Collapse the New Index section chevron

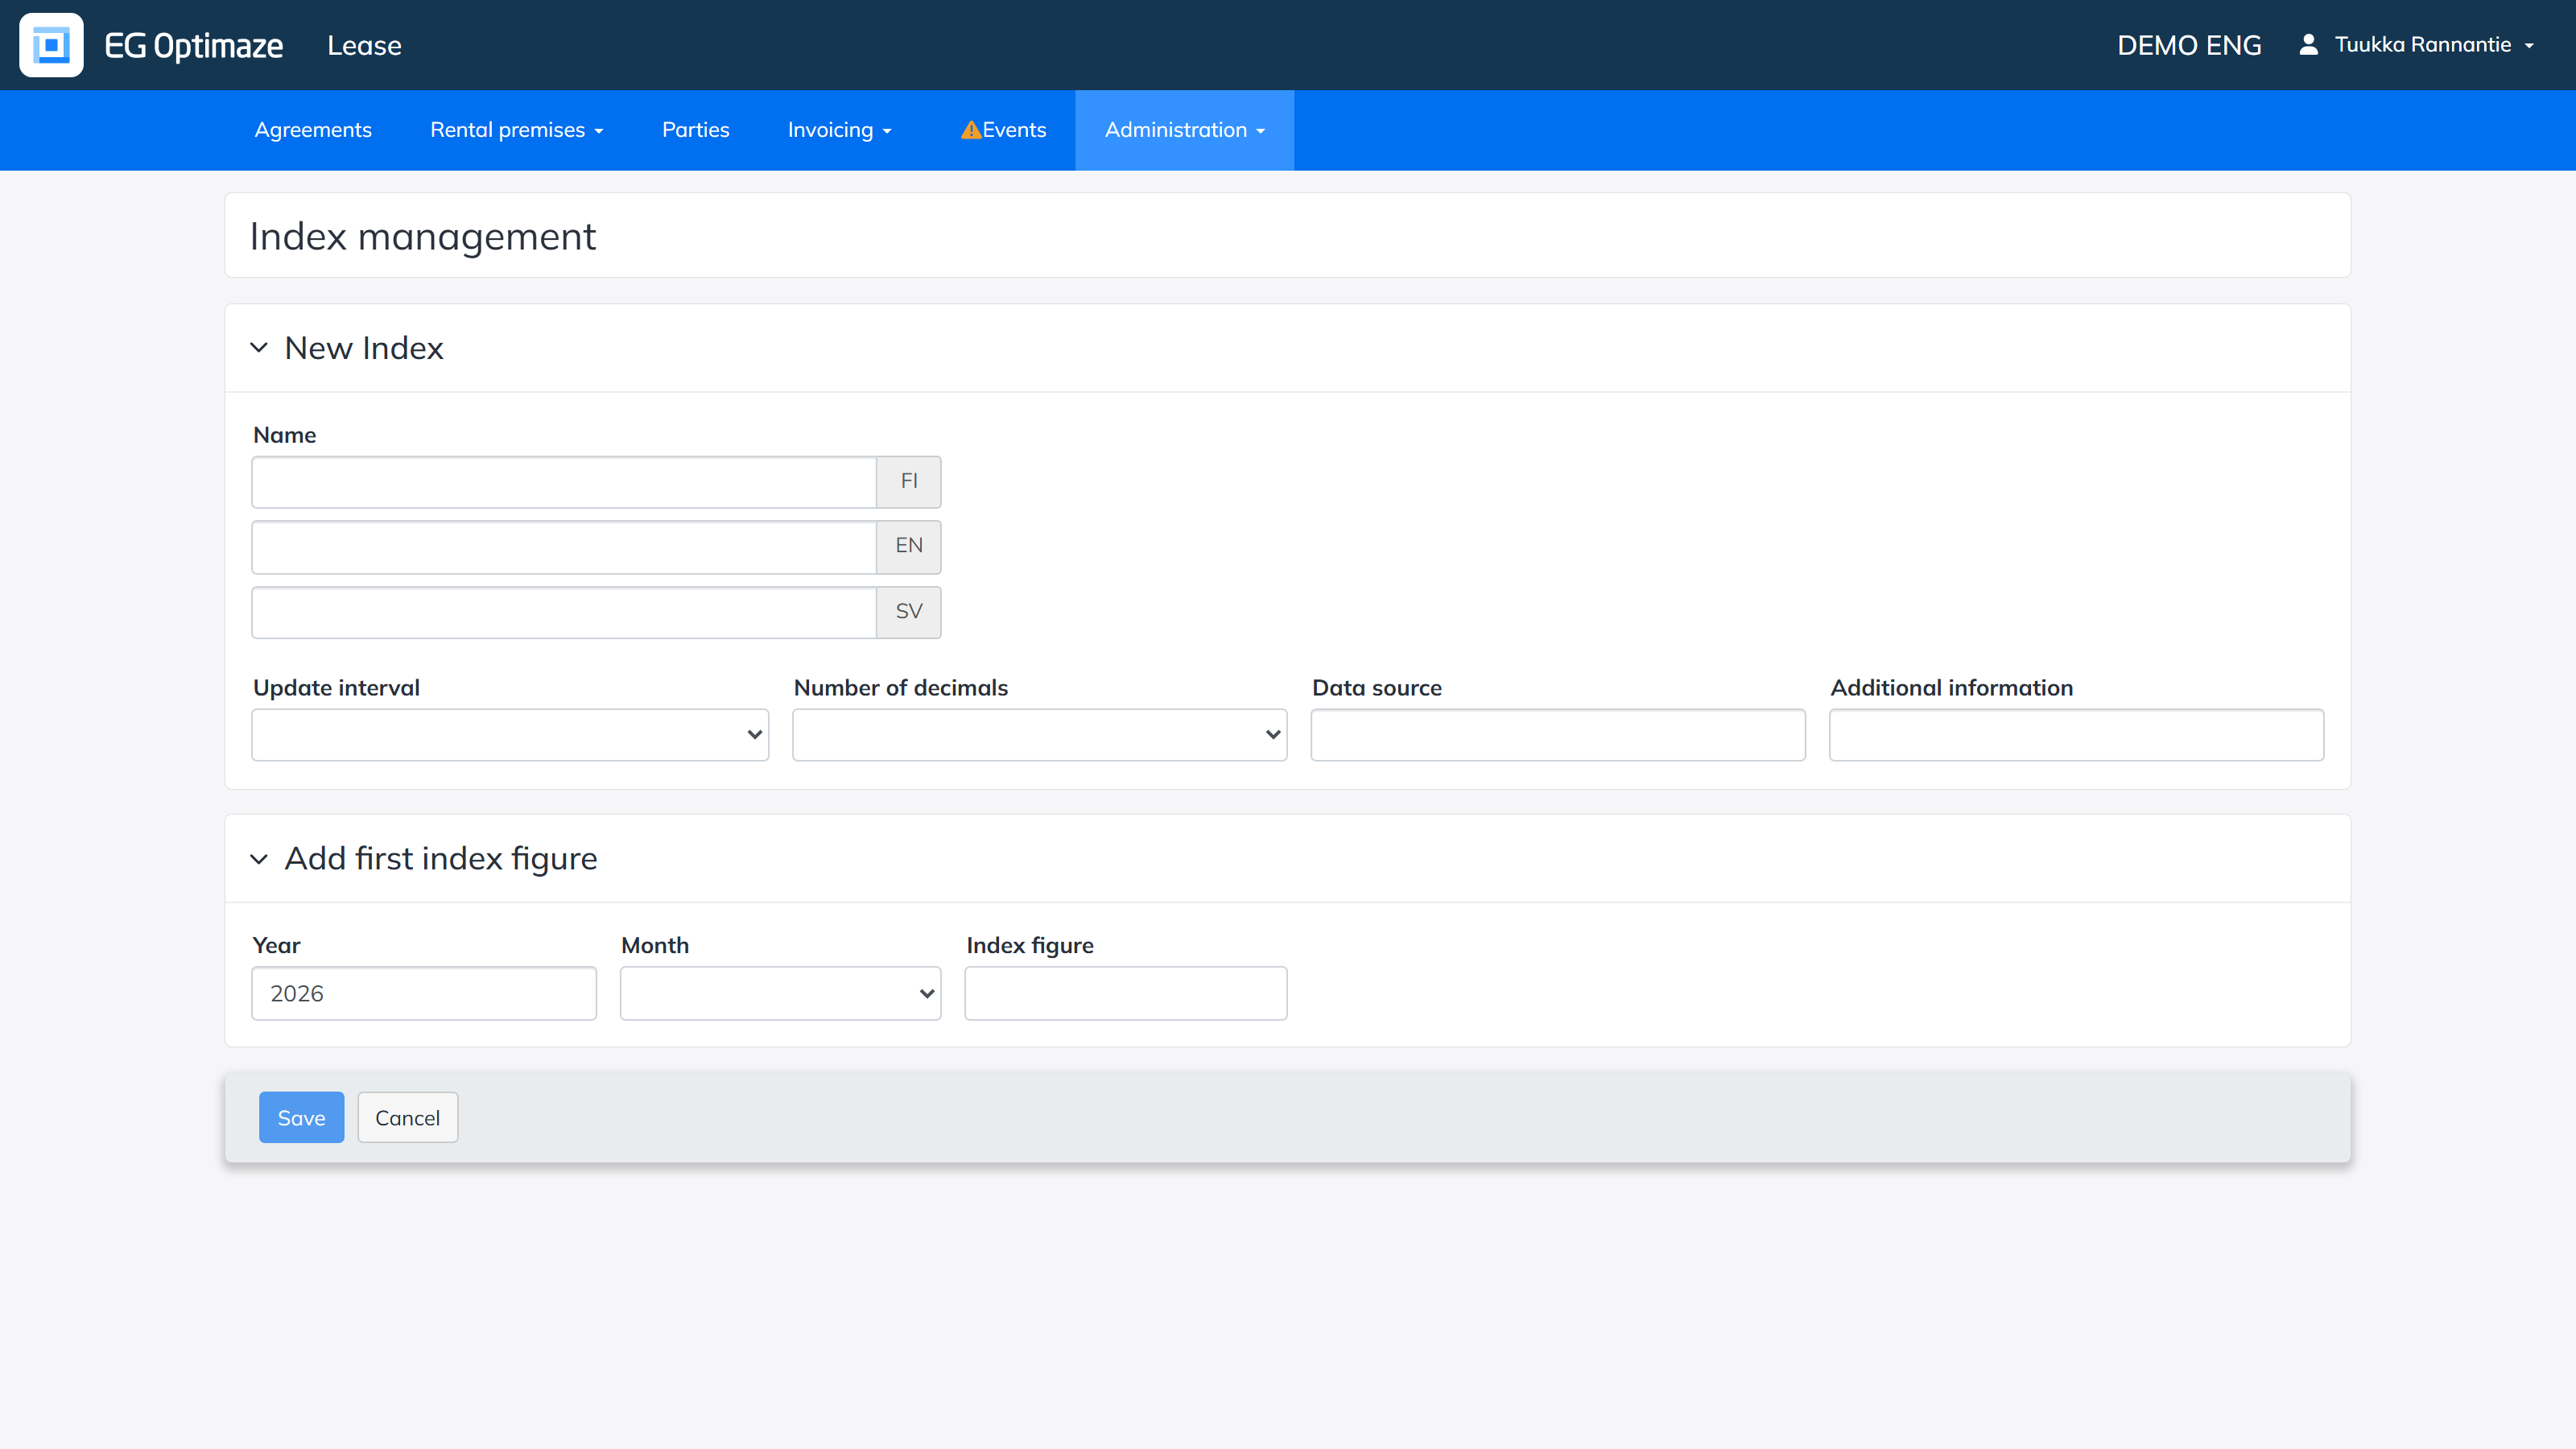tap(259, 348)
